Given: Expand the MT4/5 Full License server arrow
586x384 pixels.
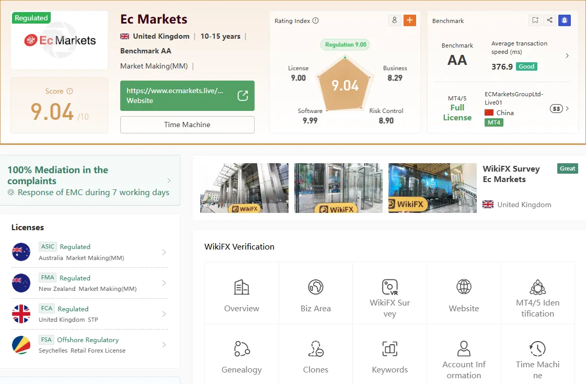Looking at the screenshot, I should [567, 108].
